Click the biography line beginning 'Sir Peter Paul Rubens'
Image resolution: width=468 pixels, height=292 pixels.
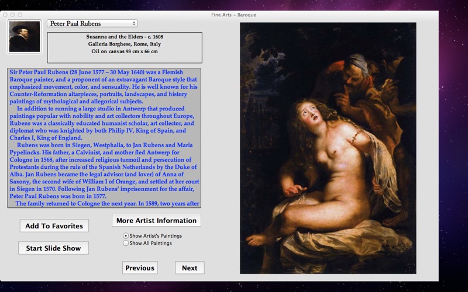pos(97,72)
